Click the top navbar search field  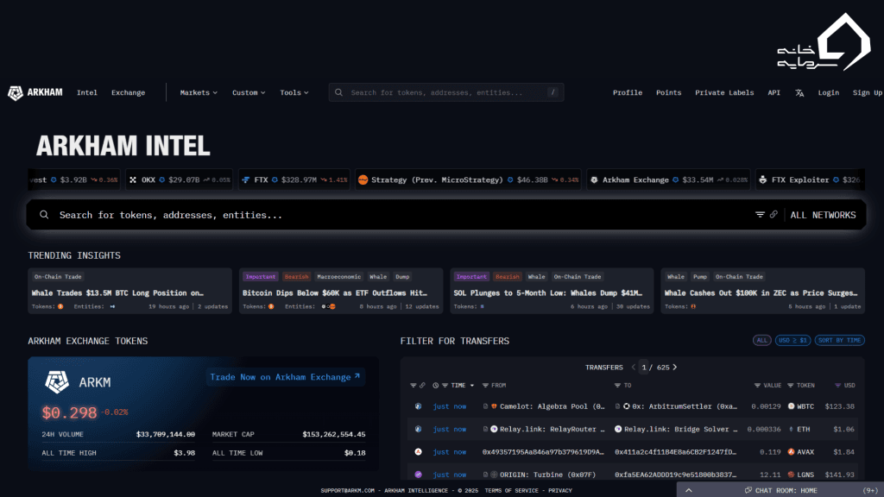click(x=445, y=93)
